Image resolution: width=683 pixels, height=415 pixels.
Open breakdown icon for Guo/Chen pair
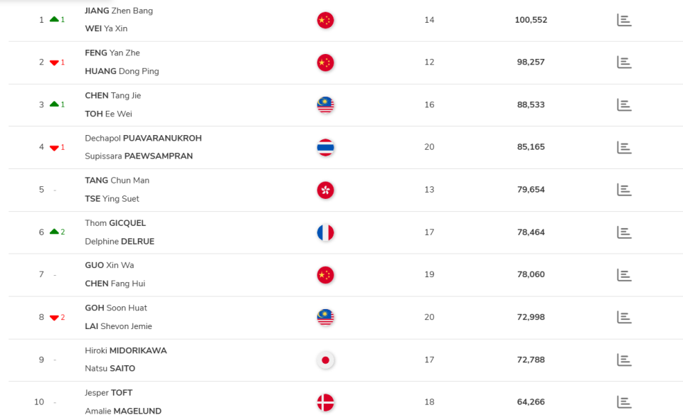(624, 275)
